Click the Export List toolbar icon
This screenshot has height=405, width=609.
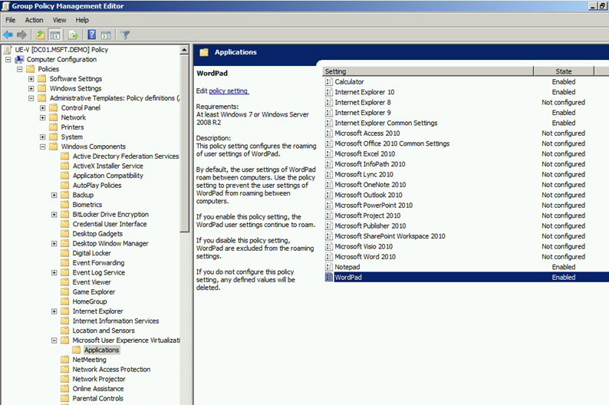(74, 35)
